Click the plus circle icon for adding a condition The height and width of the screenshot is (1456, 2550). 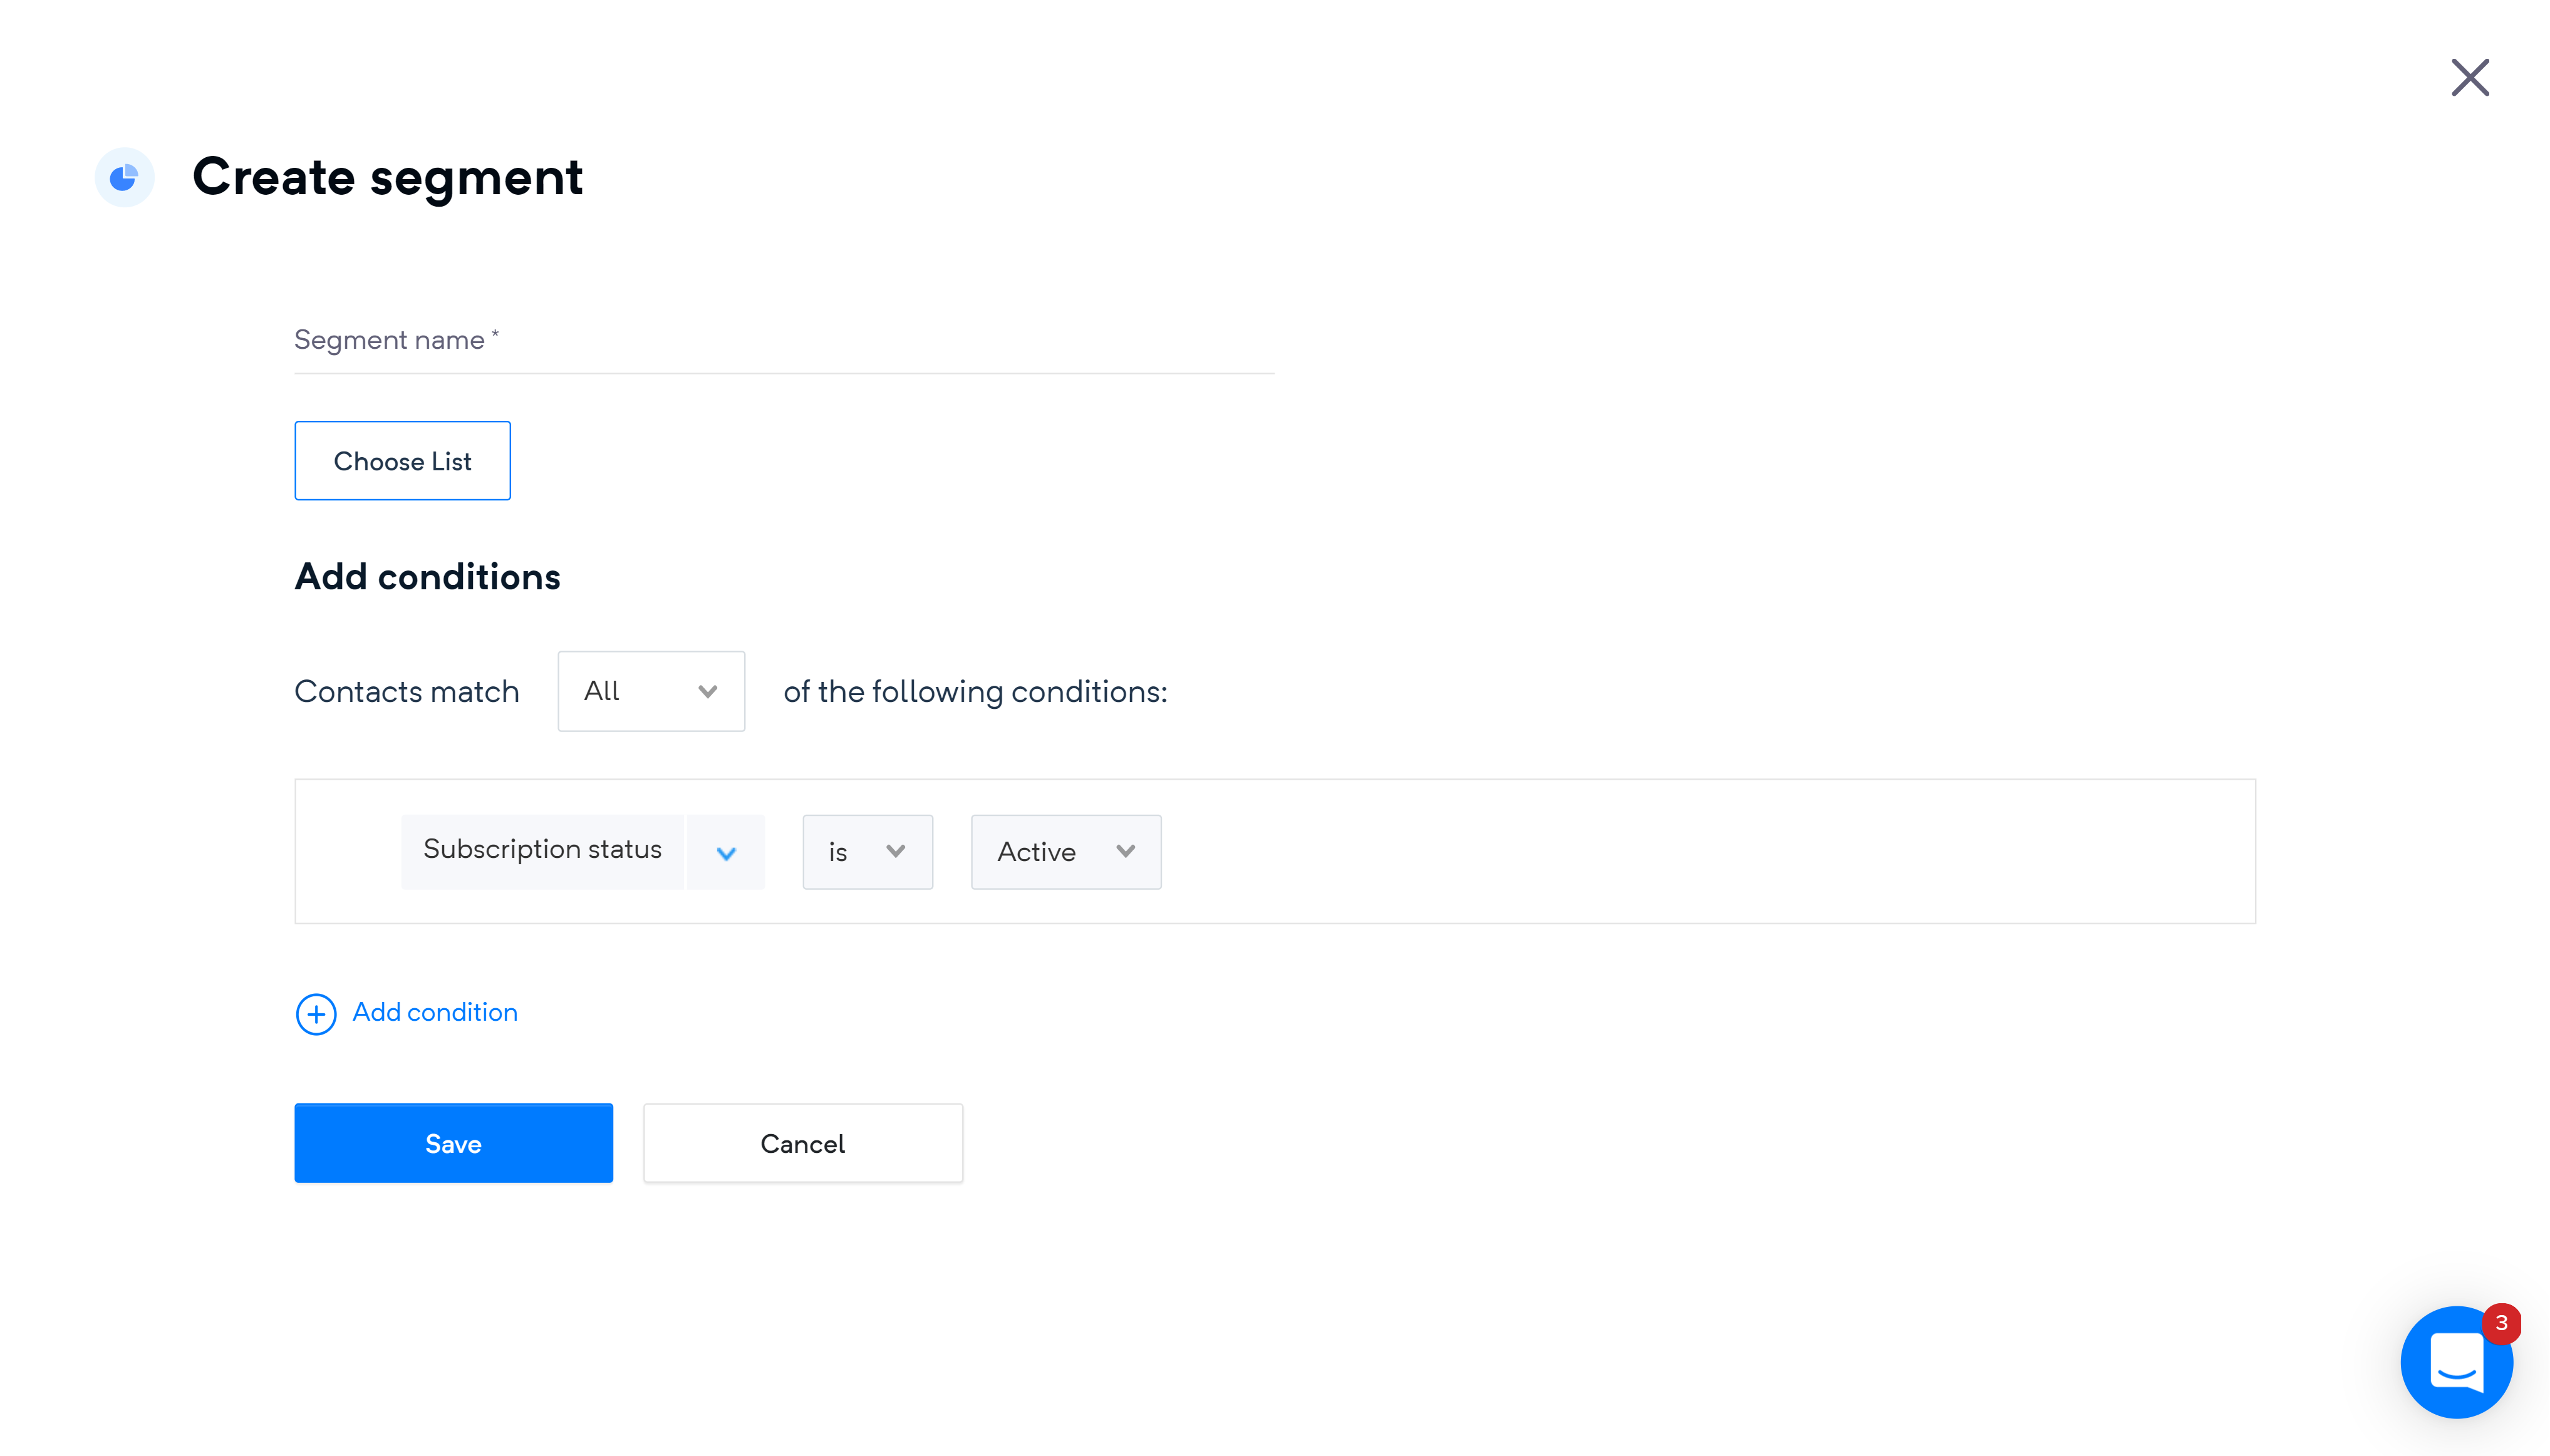[316, 1014]
